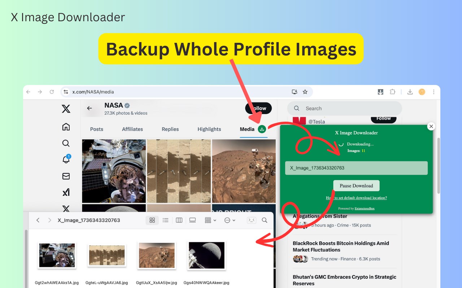Screen dimensions: 462x288
Task: Click the Pause Download button
Action: (x=356, y=186)
